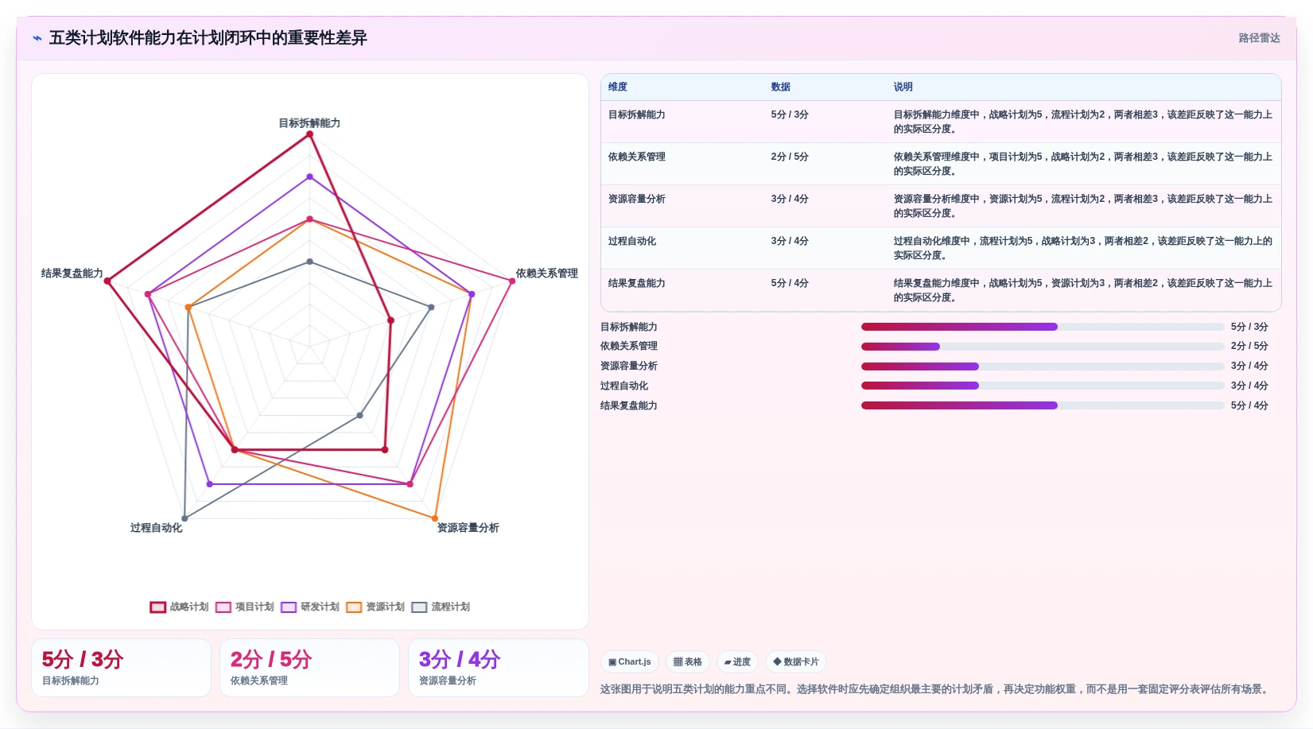1313x729 pixels.
Task: Click the 5分 / 3分 value in the table
Action: click(789, 114)
